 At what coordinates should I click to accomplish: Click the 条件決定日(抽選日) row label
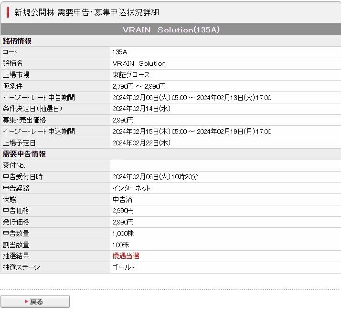(32, 109)
